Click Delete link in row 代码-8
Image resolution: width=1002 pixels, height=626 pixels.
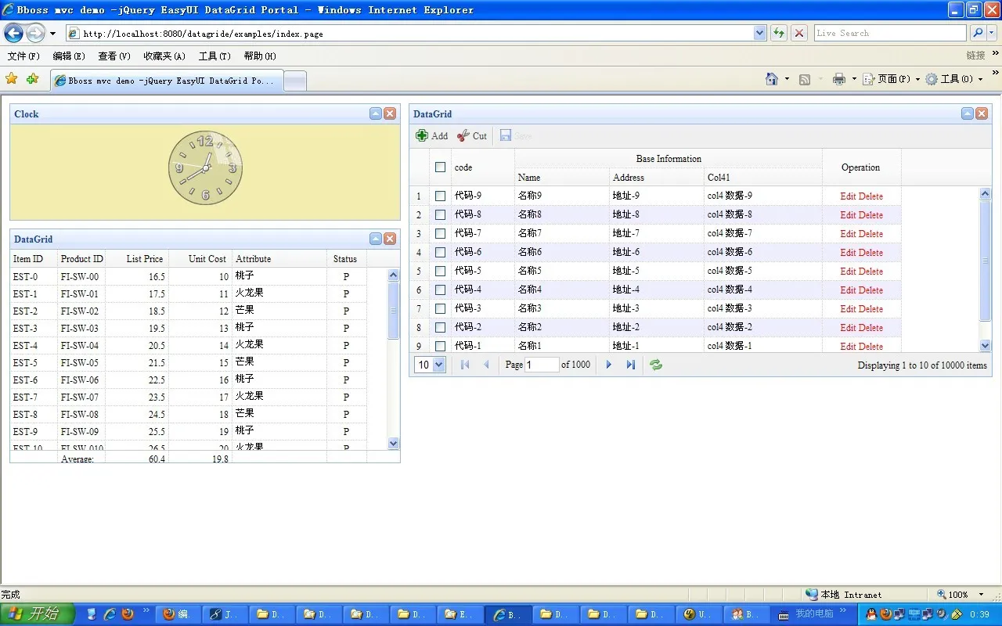870,215
